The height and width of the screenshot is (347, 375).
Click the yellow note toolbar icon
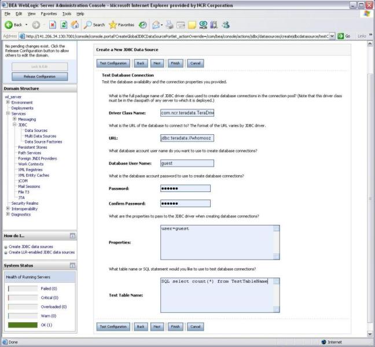point(192,25)
